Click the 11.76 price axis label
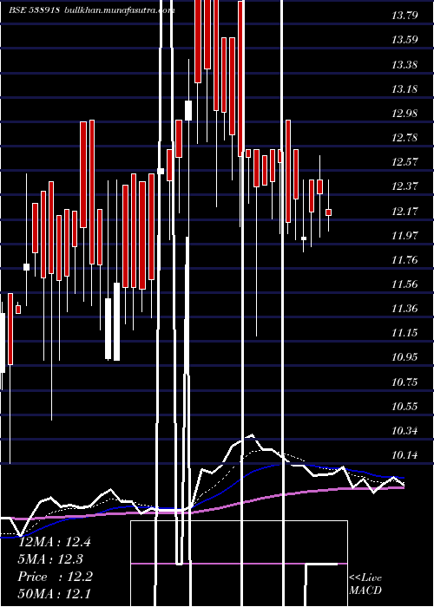The width and height of the screenshot is (434, 607). 404,260
